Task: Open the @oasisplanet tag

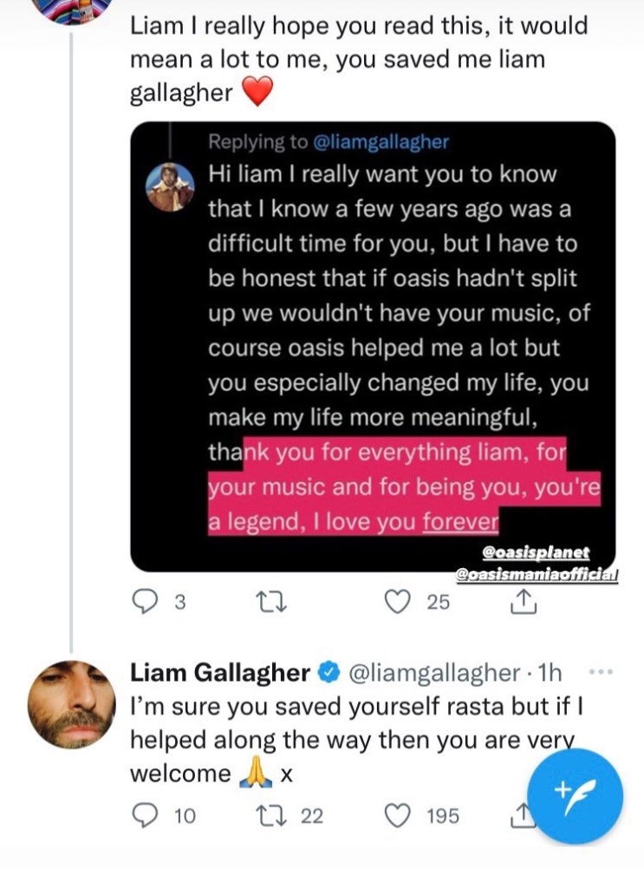Action: click(536, 552)
